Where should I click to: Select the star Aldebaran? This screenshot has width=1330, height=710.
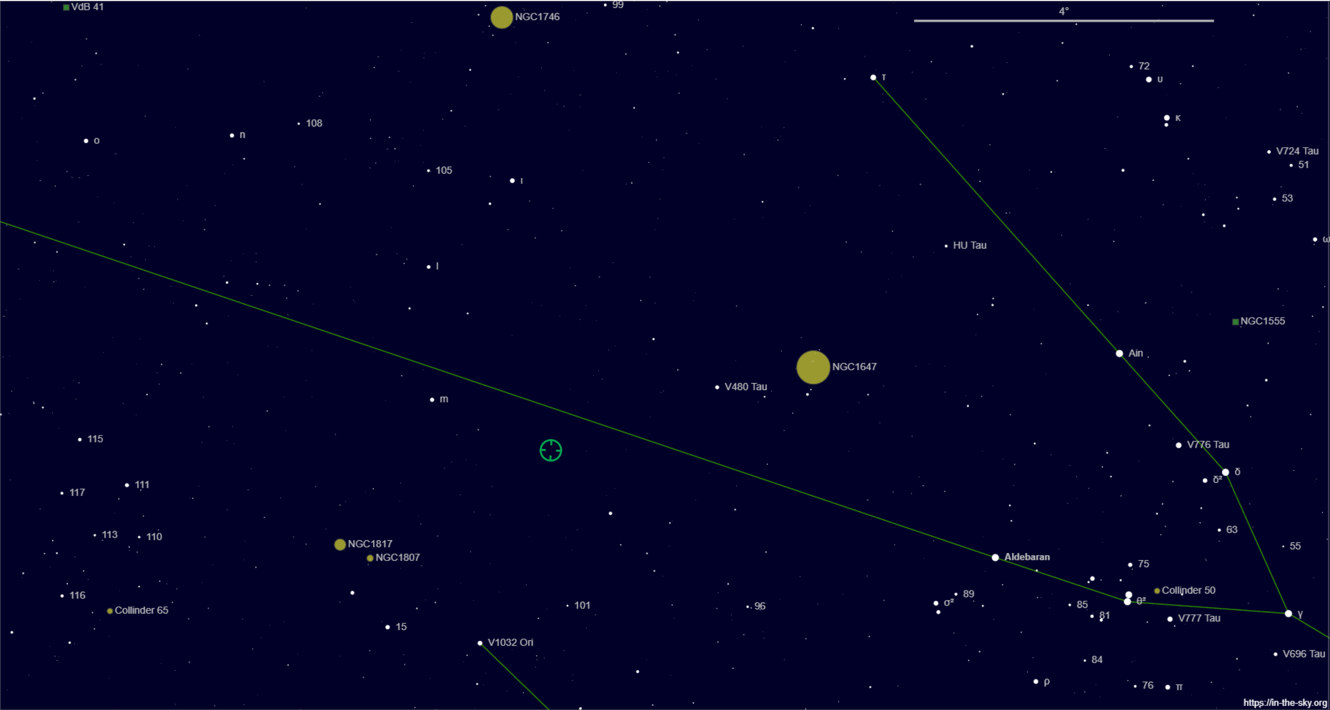tap(995, 557)
